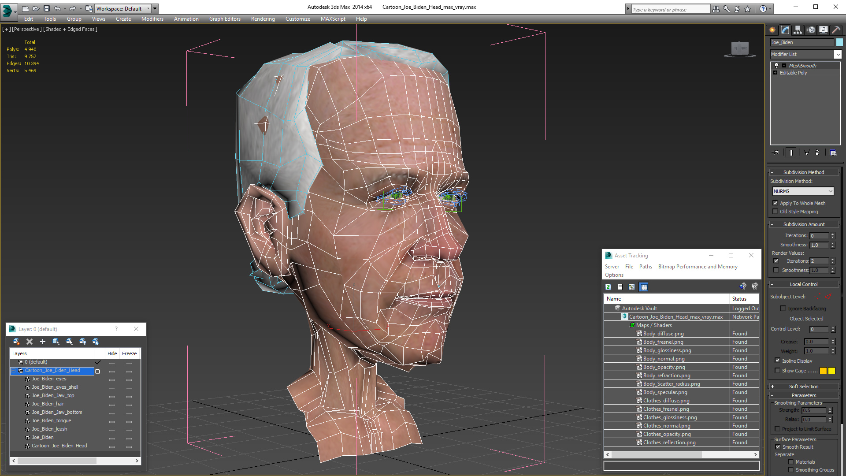Open the Modify command panel tab
Image resolution: width=846 pixels, height=476 pixels.
[x=785, y=30]
